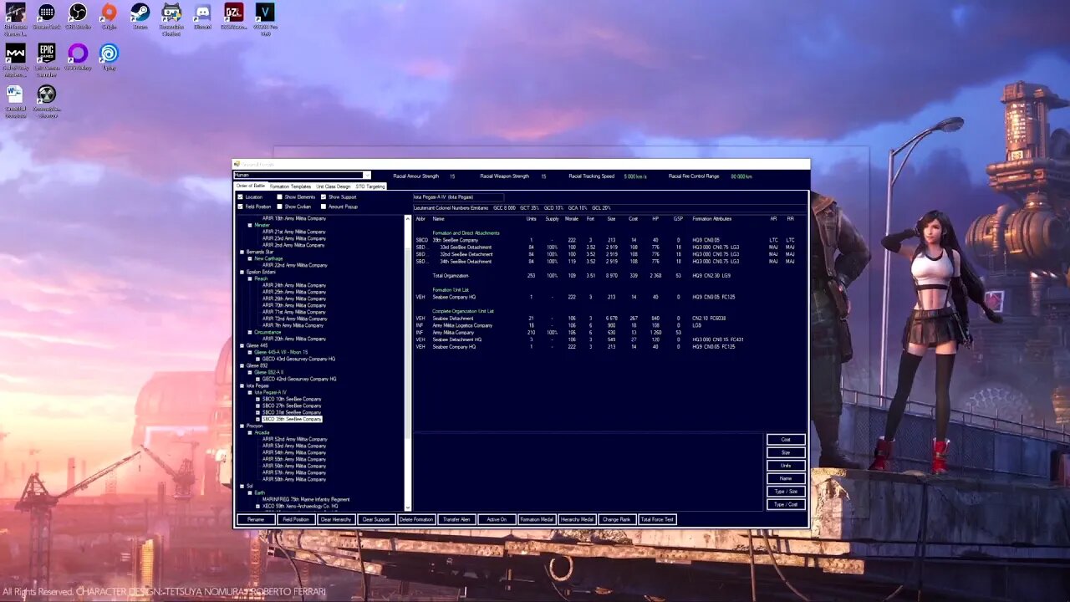
Task: Click the Change Rank button
Action: tap(617, 519)
